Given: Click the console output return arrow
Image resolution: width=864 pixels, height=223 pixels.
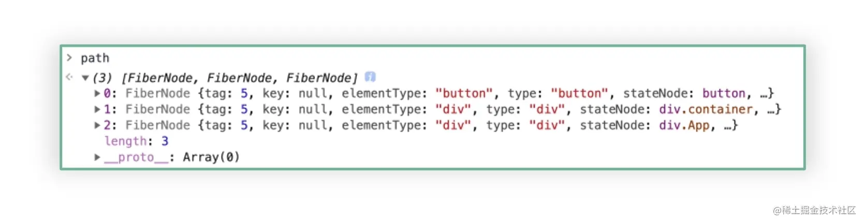Looking at the screenshot, I should click(69, 77).
